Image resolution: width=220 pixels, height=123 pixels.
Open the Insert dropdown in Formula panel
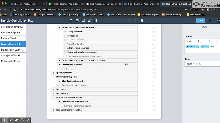coord(190,41)
